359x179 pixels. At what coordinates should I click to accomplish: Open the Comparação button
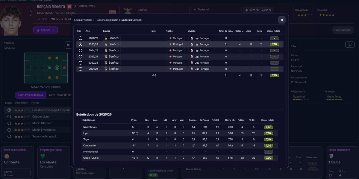point(343,30)
